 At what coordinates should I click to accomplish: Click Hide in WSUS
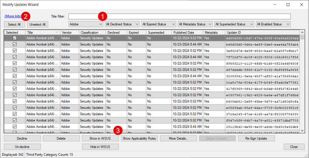pyautogui.click(x=100, y=147)
